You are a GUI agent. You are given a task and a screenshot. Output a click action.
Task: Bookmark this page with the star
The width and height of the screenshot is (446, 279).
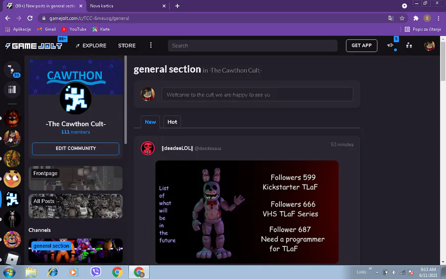[x=402, y=18]
